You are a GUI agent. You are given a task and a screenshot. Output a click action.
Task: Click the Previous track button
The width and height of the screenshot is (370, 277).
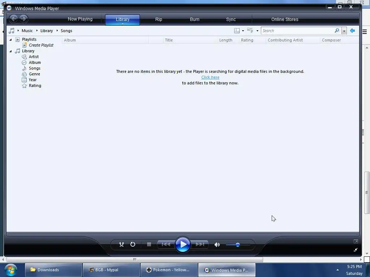[166, 245]
